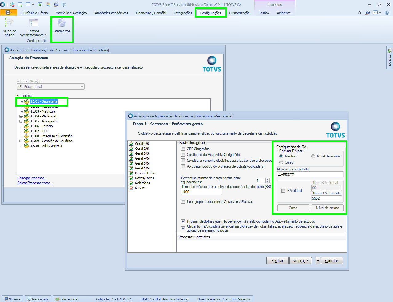Switch to the Currículo e Oferta ribbon tab
This screenshot has width=393, height=302.
[x=34, y=13]
